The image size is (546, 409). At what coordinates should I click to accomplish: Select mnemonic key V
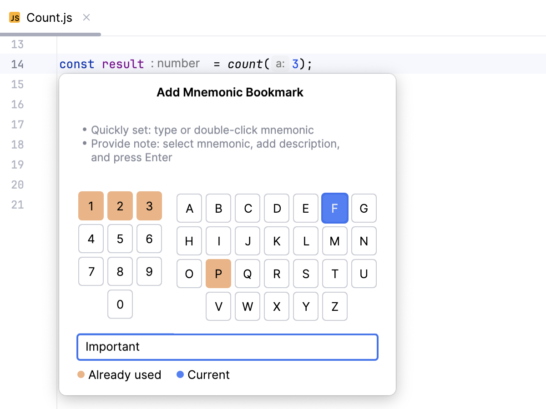tap(218, 306)
